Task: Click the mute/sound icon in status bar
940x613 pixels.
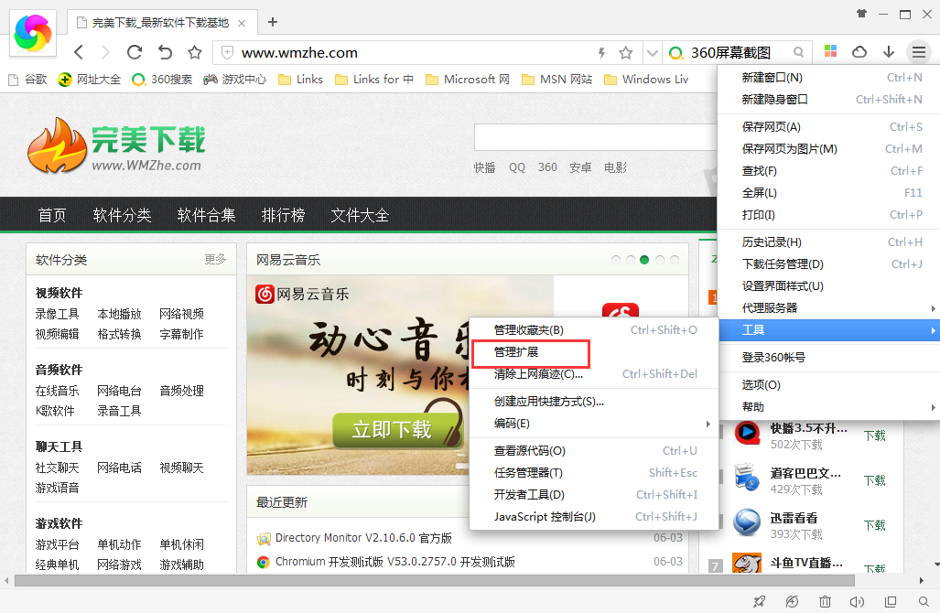Action: point(857,602)
